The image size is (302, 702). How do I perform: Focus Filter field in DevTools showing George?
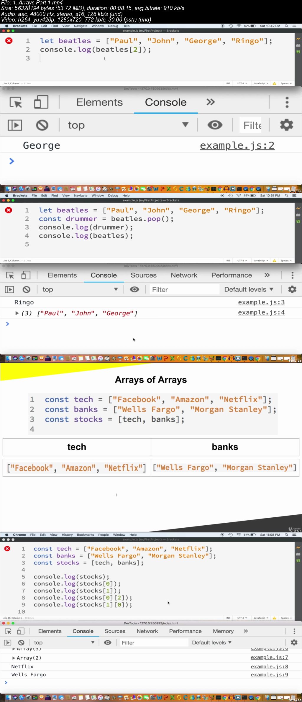point(251,125)
